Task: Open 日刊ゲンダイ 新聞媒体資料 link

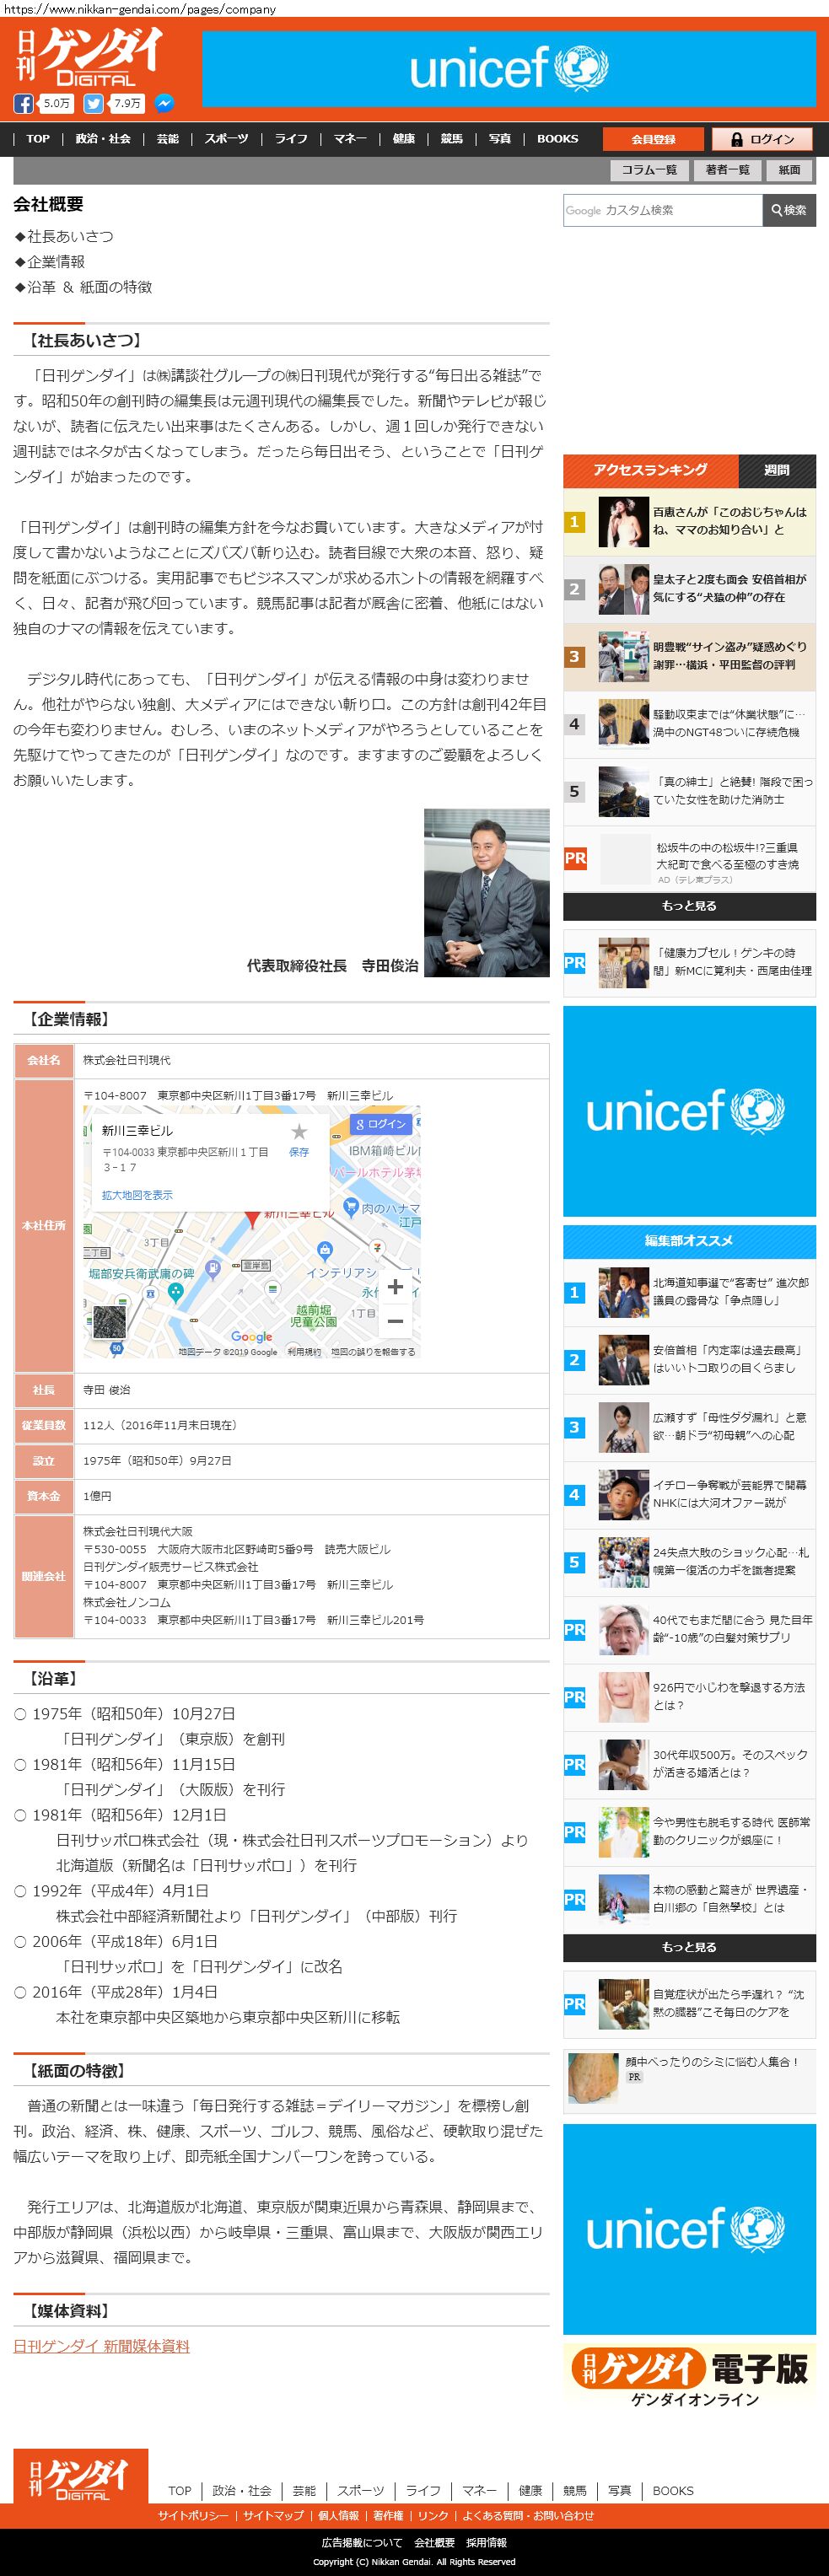Action: click(101, 2346)
